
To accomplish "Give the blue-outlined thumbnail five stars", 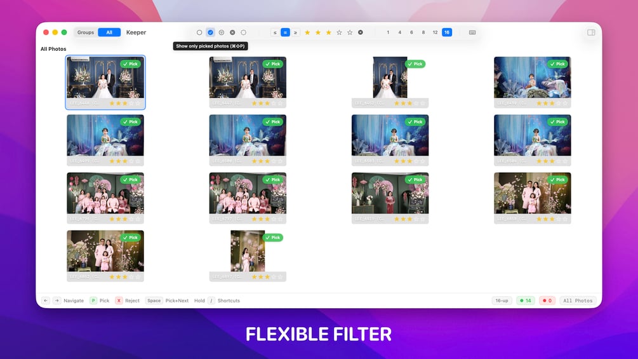I will pyautogui.click(x=138, y=104).
